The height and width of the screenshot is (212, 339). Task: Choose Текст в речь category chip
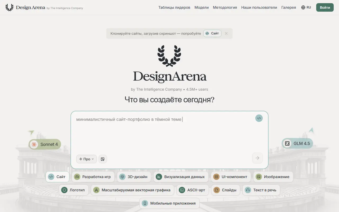click(261, 190)
